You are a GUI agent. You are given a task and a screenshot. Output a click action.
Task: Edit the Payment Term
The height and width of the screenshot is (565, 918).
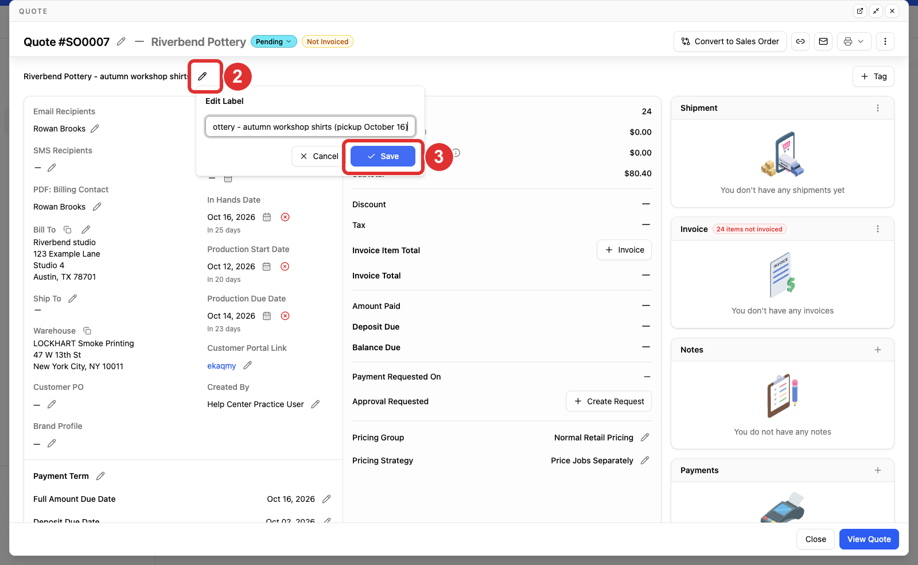coord(100,476)
